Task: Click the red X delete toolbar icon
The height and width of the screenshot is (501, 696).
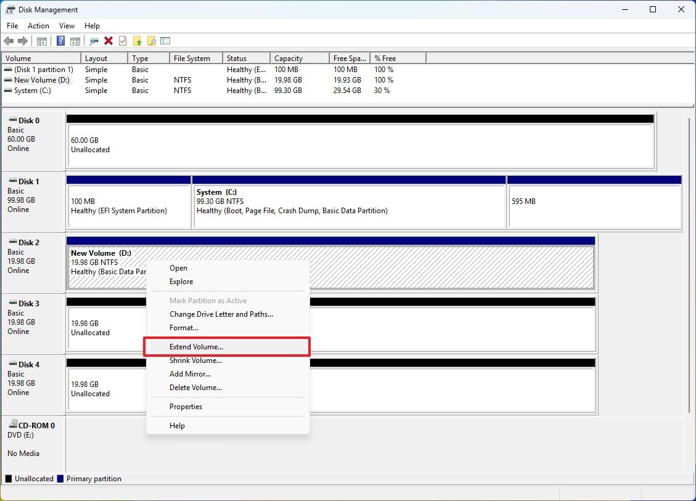Action: point(108,41)
